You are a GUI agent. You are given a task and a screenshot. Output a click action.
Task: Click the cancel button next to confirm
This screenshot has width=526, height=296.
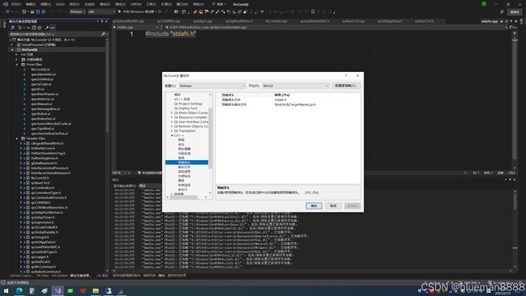point(333,206)
